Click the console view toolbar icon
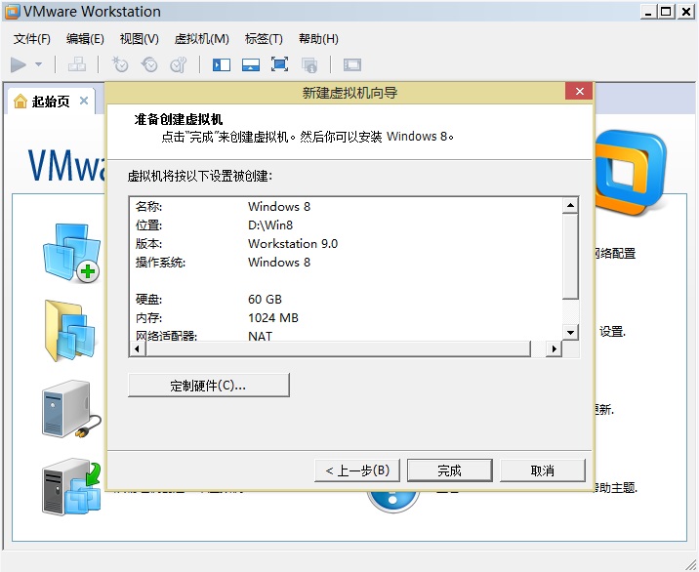The width and height of the screenshot is (699, 572). [352, 65]
